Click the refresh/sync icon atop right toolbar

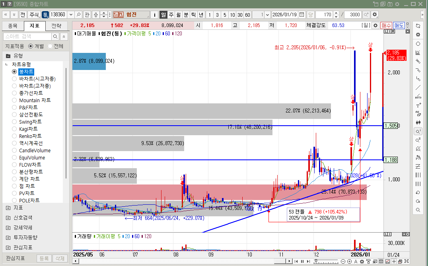click(418, 26)
